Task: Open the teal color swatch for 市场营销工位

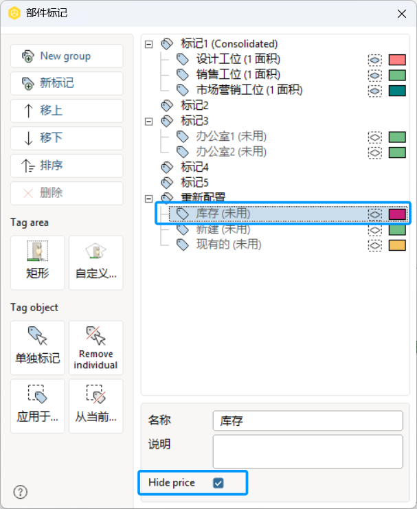Action: 397,91
